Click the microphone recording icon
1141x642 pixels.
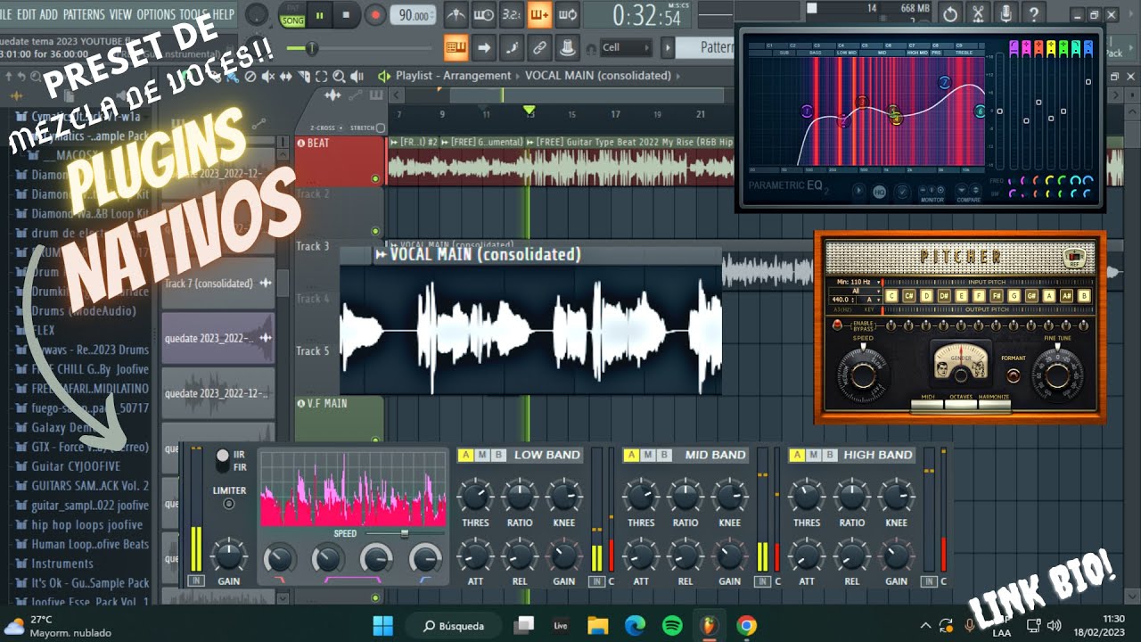coord(1006,13)
